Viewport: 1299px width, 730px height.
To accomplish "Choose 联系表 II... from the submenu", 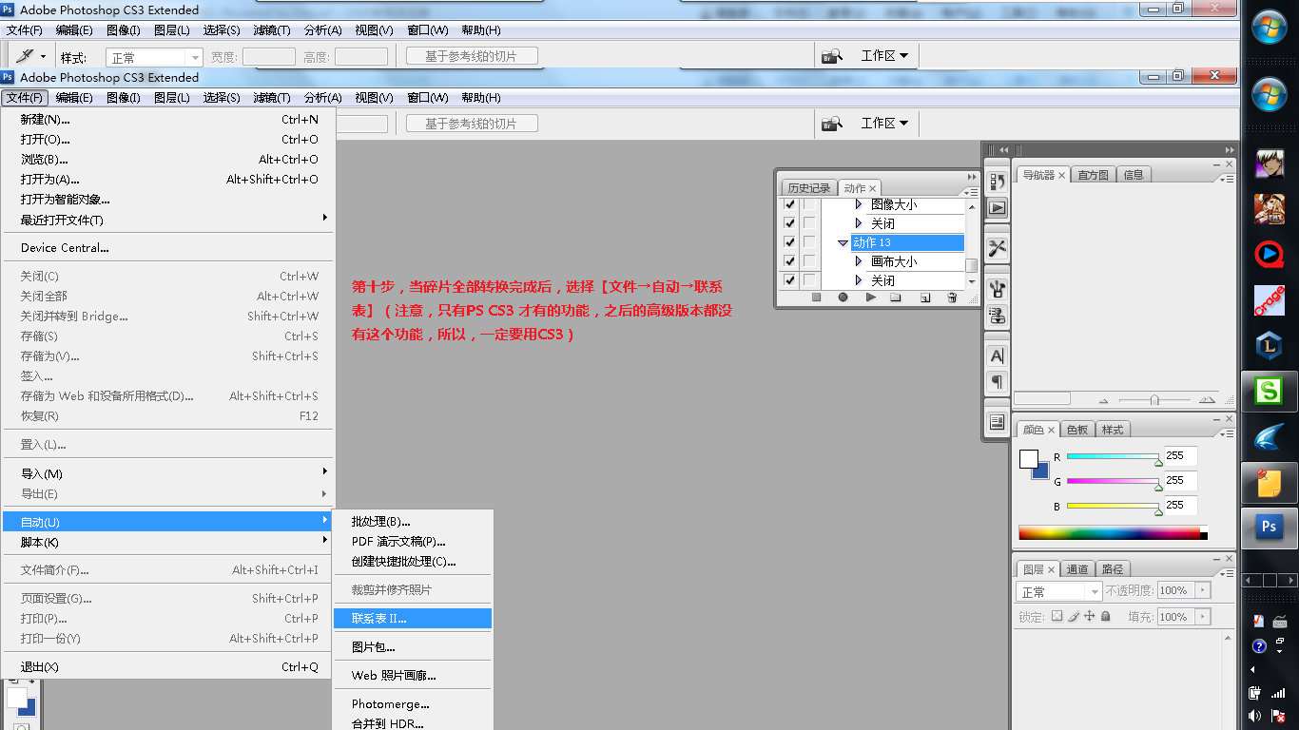I will [x=413, y=619].
